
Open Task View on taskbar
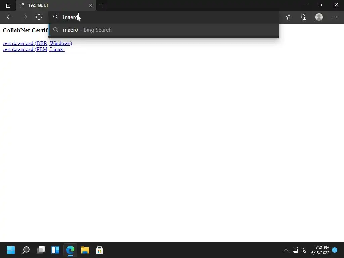[x=41, y=250]
